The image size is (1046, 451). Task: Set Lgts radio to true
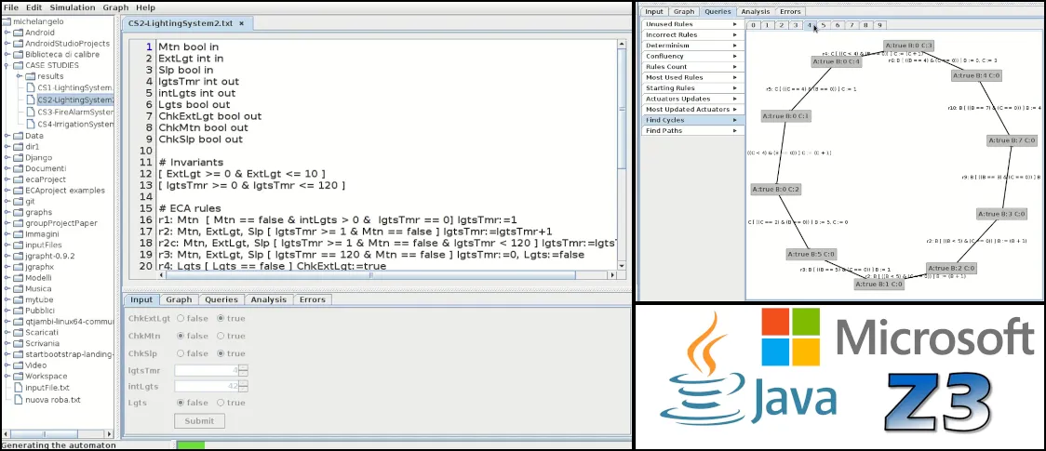tap(221, 403)
